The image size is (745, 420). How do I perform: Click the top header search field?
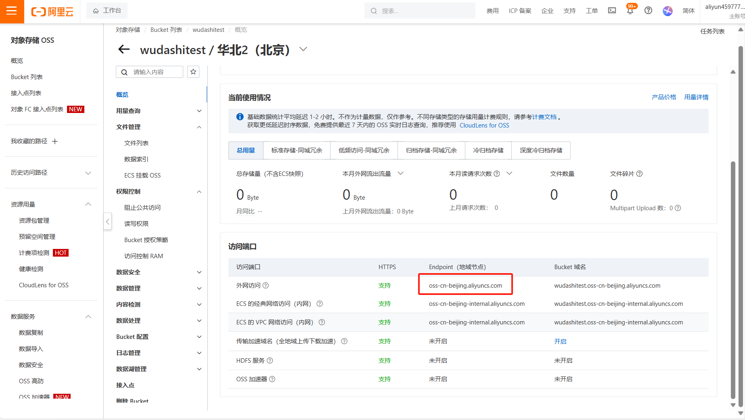pos(420,11)
